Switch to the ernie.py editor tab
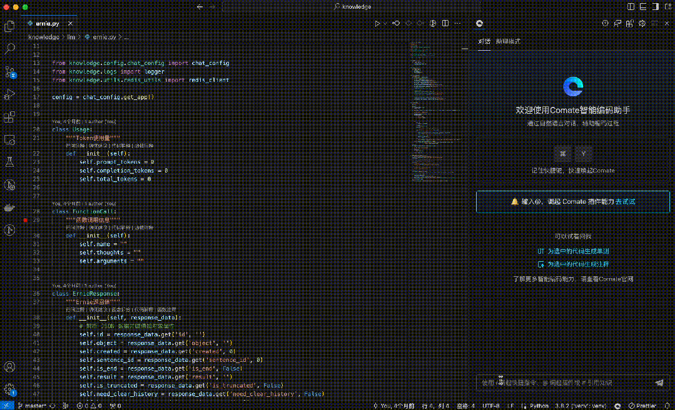 [x=47, y=23]
